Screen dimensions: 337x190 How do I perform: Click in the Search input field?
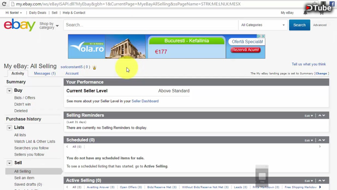click(x=151, y=25)
